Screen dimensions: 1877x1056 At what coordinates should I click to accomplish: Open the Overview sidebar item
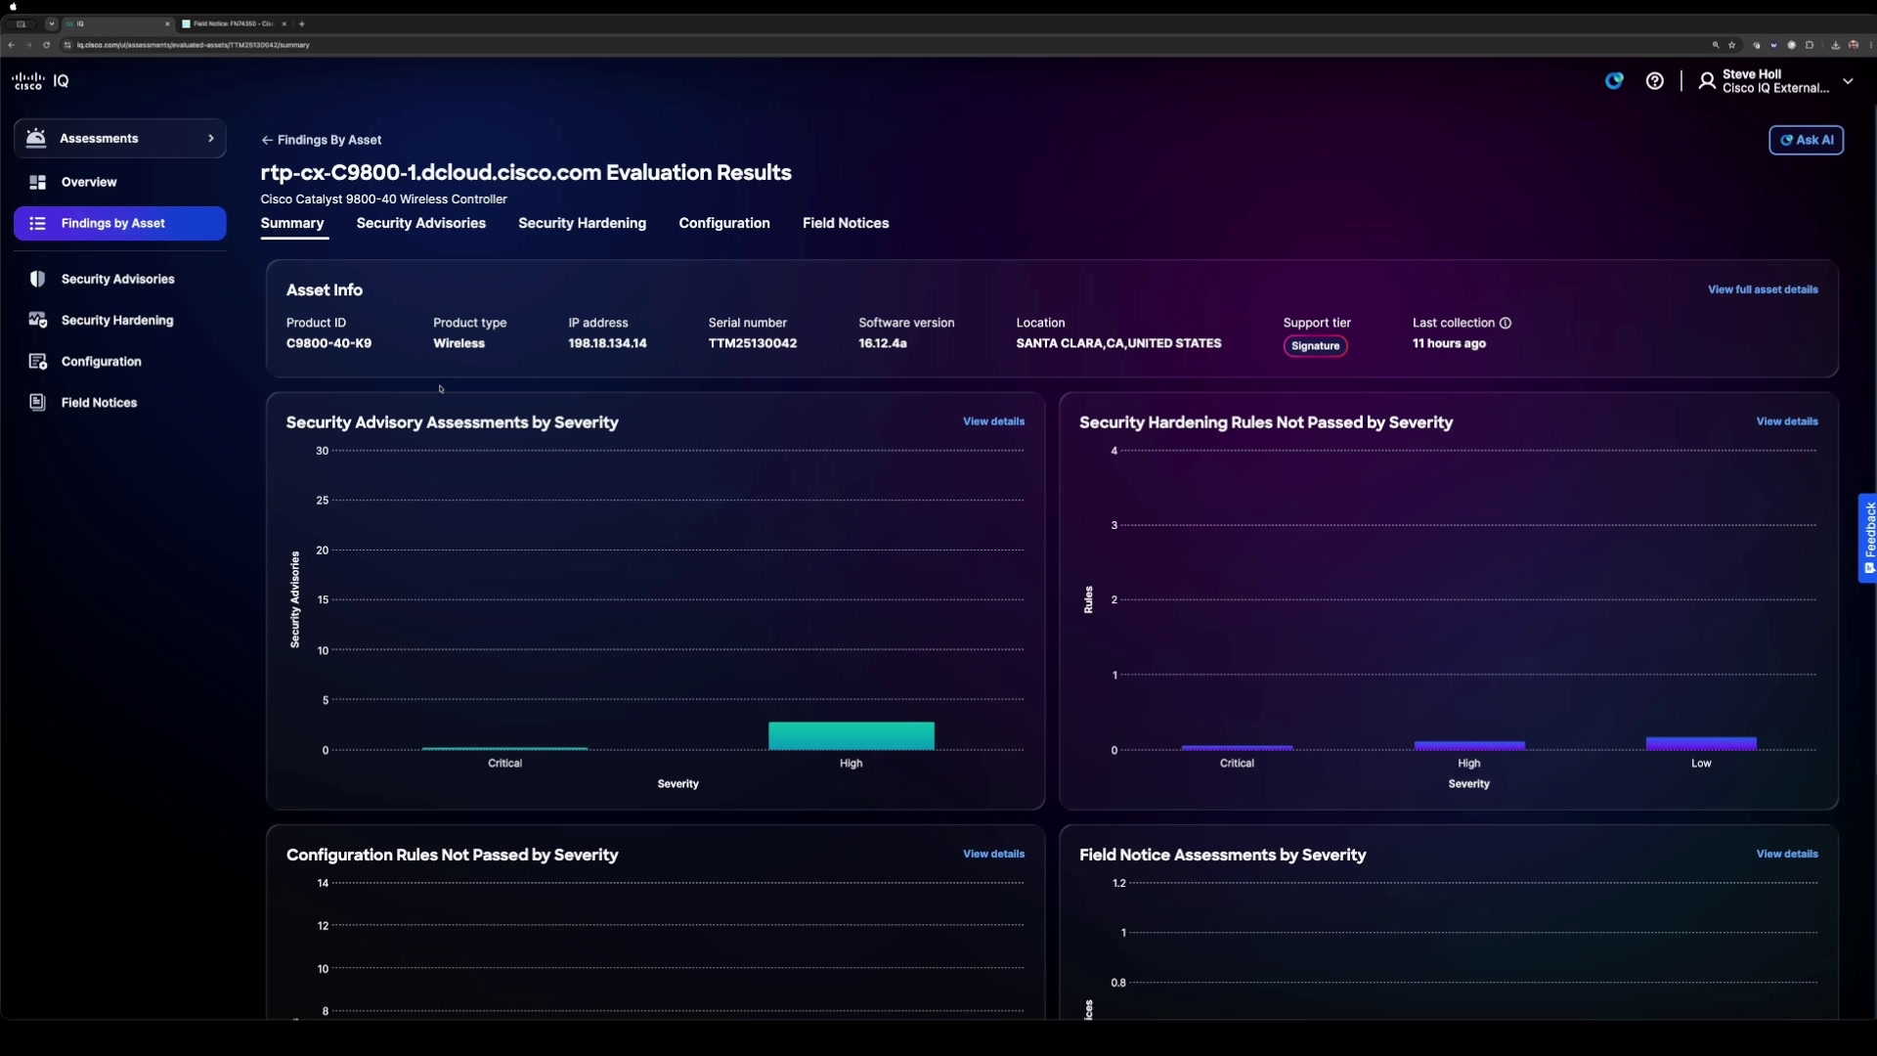[x=119, y=182]
